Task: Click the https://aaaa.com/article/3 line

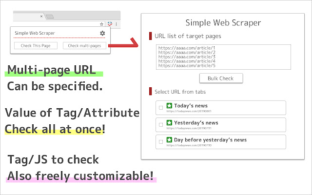Action: pyautogui.click(x=187, y=57)
